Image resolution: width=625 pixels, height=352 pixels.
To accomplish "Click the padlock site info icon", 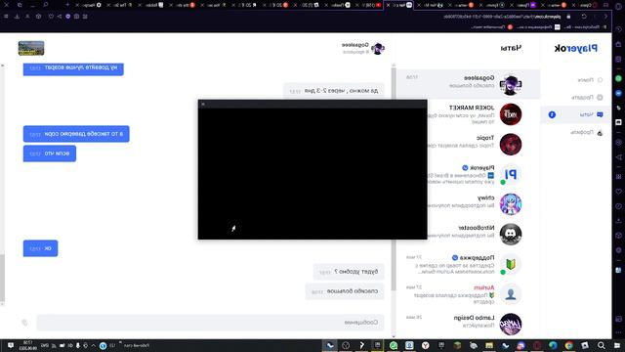I will (x=568, y=17).
